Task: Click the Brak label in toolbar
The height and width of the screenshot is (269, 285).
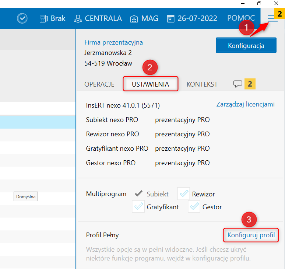Action: 58,18
